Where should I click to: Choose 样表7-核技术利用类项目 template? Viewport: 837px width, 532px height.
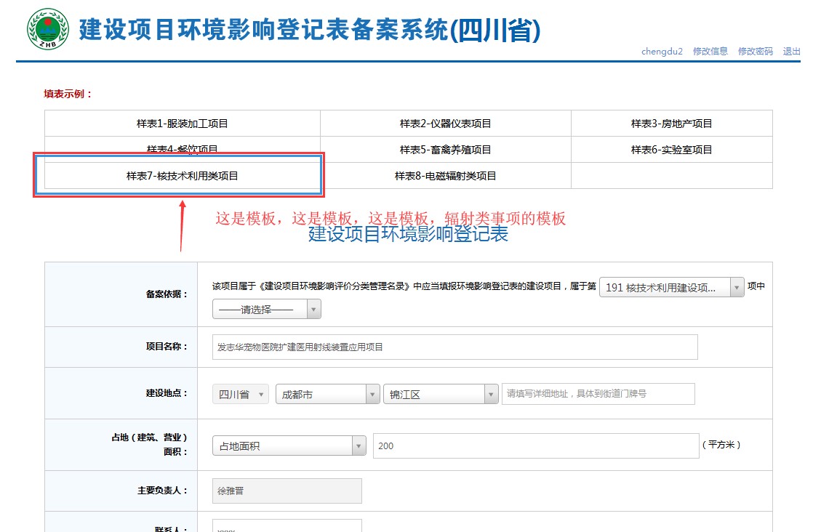(x=182, y=176)
